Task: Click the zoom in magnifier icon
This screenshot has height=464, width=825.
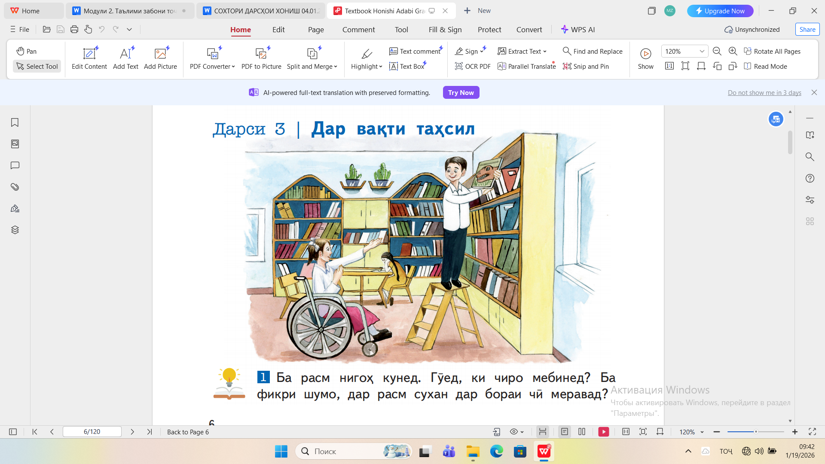Action: click(733, 51)
